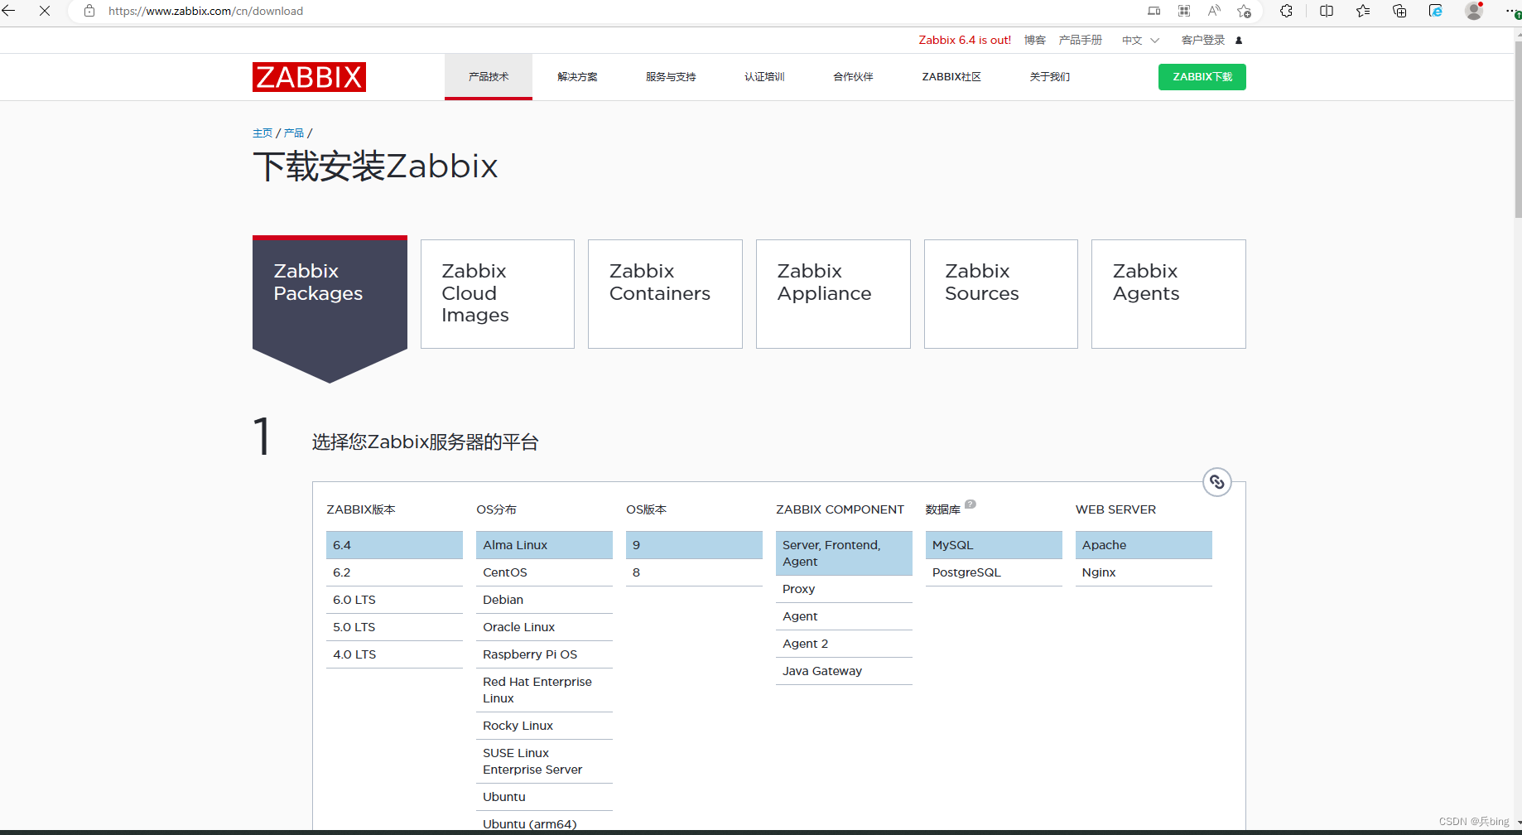Select OS version 8
The width and height of the screenshot is (1522, 835).
coord(694,572)
